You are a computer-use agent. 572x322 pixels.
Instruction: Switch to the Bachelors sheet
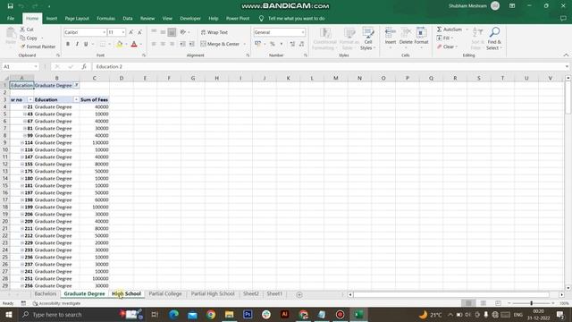(46, 294)
